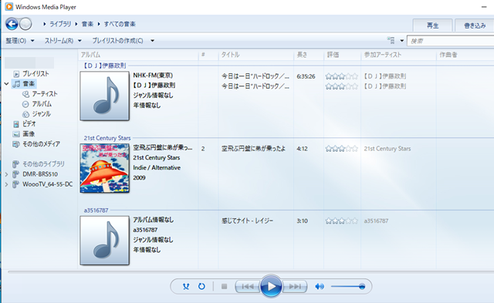Click the greyed forward navigation button
494x303 pixels.
[x=25, y=24]
